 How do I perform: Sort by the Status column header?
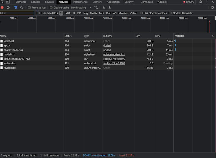pyautogui.click(x=73, y=36)
